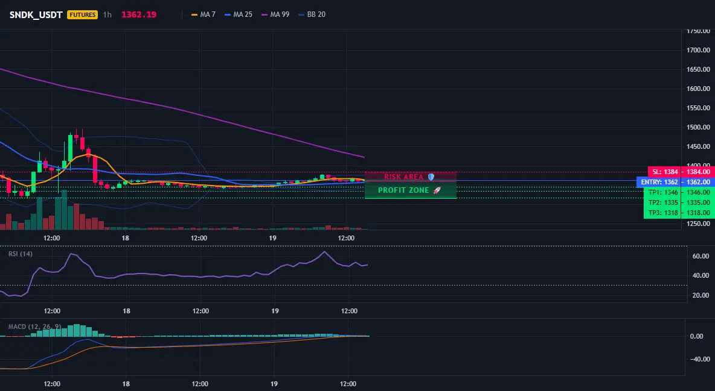The image size is (715, 391).
Task: Click the tallest green candle near 1500
Action: tap(70, 148)
